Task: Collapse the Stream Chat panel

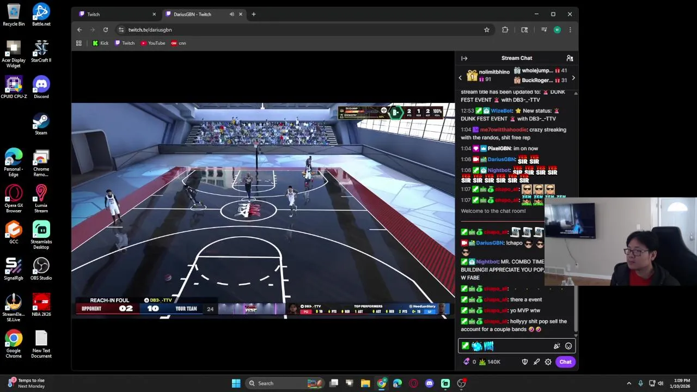Action: (x=464, y=58)
